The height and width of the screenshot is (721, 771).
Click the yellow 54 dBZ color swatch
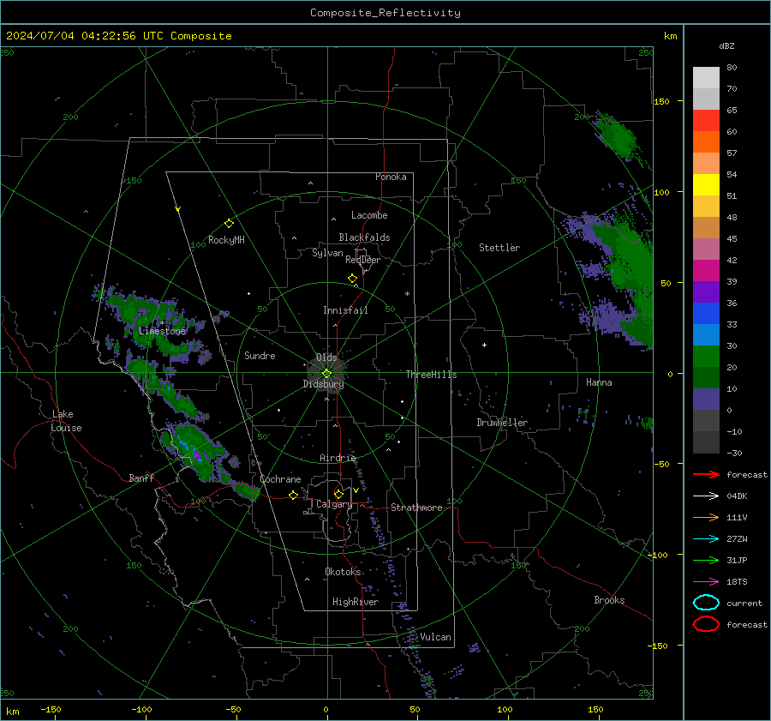[x=706, y=184]
